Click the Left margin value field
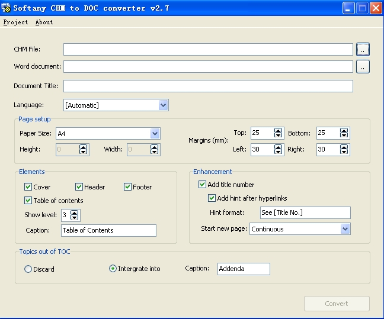This screenshot has width=384, height=319. [262, 150]
